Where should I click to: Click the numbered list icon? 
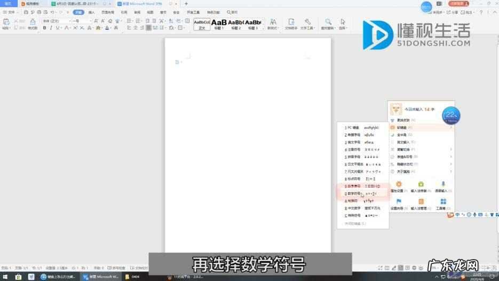pos(138,21)
